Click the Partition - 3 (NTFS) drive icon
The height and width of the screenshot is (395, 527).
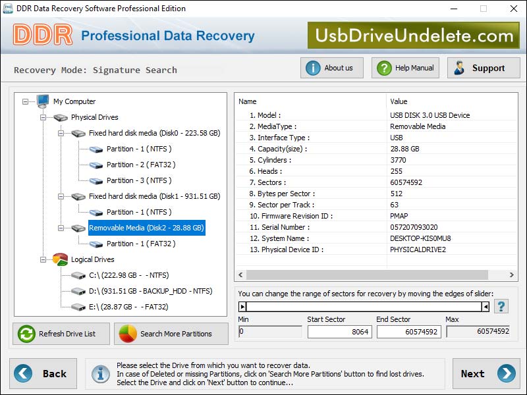(x=96, y=180)
